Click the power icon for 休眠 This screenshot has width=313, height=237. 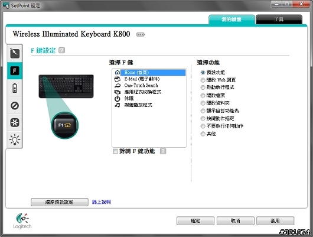118,99
